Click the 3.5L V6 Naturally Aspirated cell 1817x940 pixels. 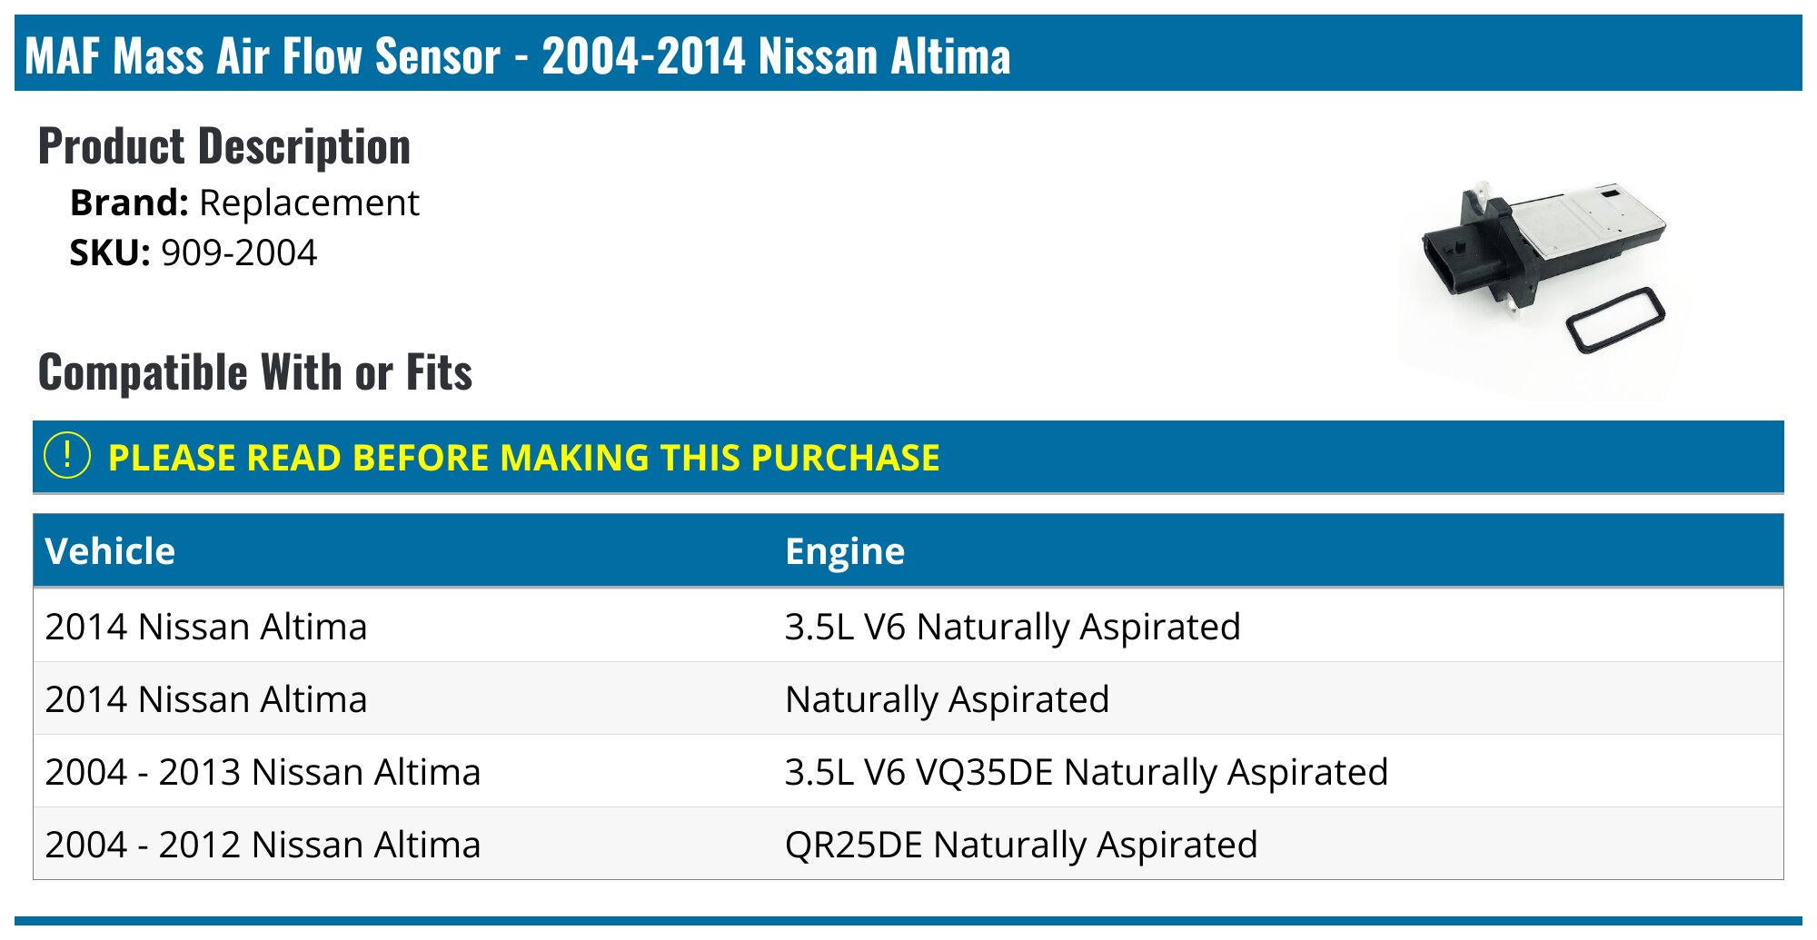[x=1012, y=627]
